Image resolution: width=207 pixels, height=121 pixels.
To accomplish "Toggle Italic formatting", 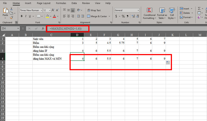I will 26,16.
